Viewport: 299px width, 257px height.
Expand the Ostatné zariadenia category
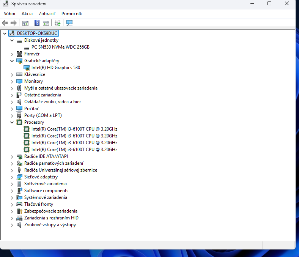tap(12, 95)
